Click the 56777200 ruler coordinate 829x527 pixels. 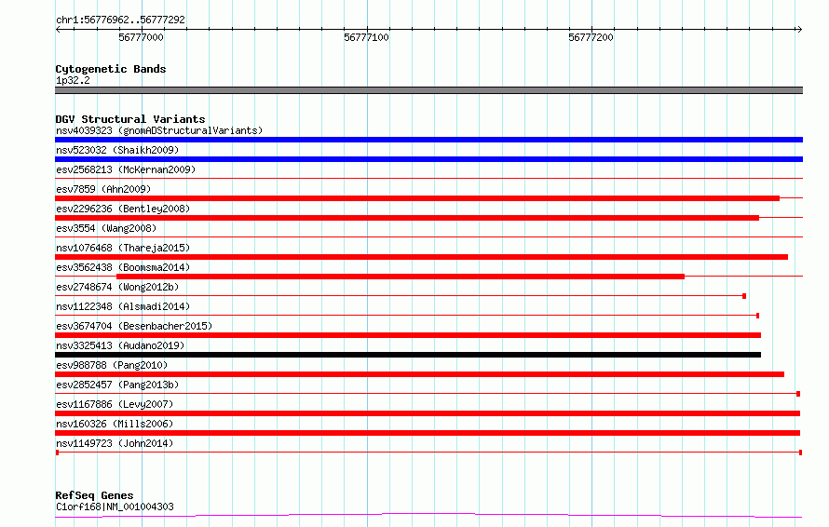coord(591,37)
